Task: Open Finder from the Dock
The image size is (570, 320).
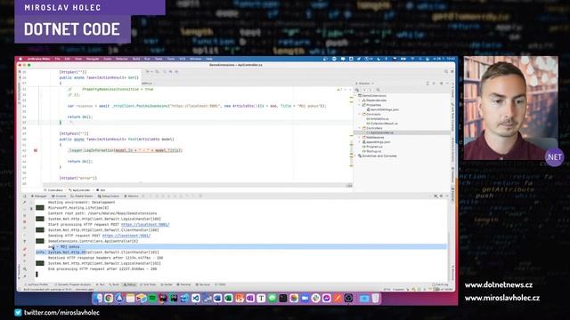Action: click(97, 299)
